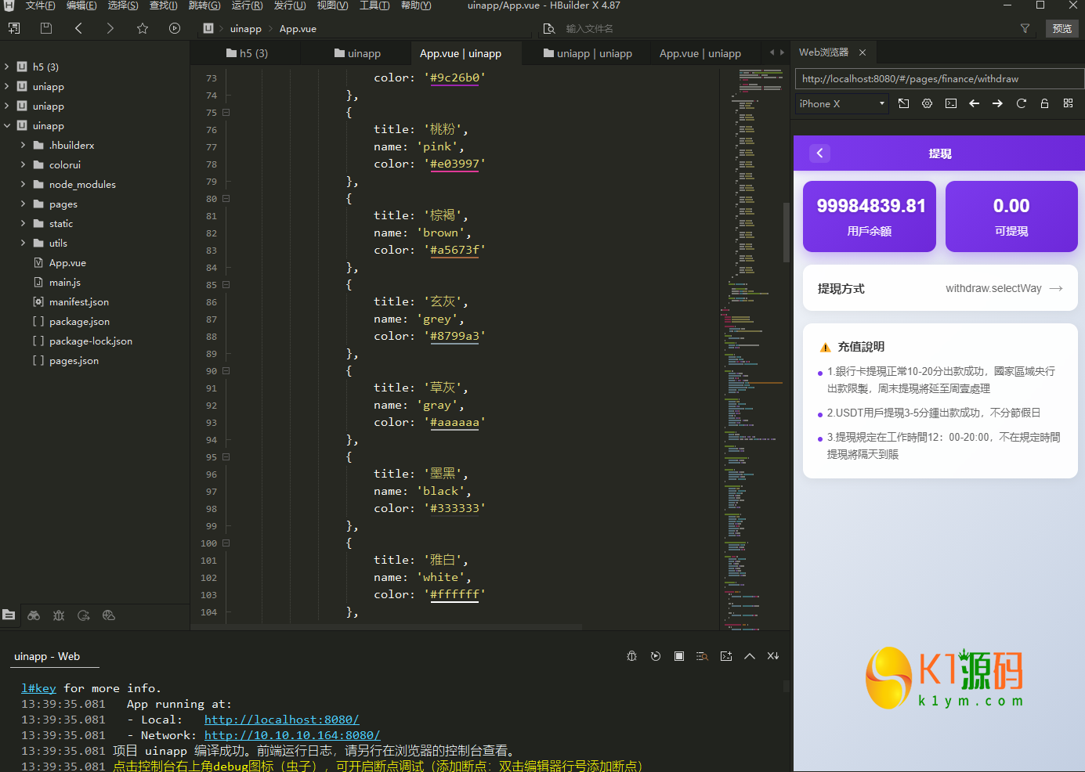Stop the running uinapp console process

[x=679, y=656]
